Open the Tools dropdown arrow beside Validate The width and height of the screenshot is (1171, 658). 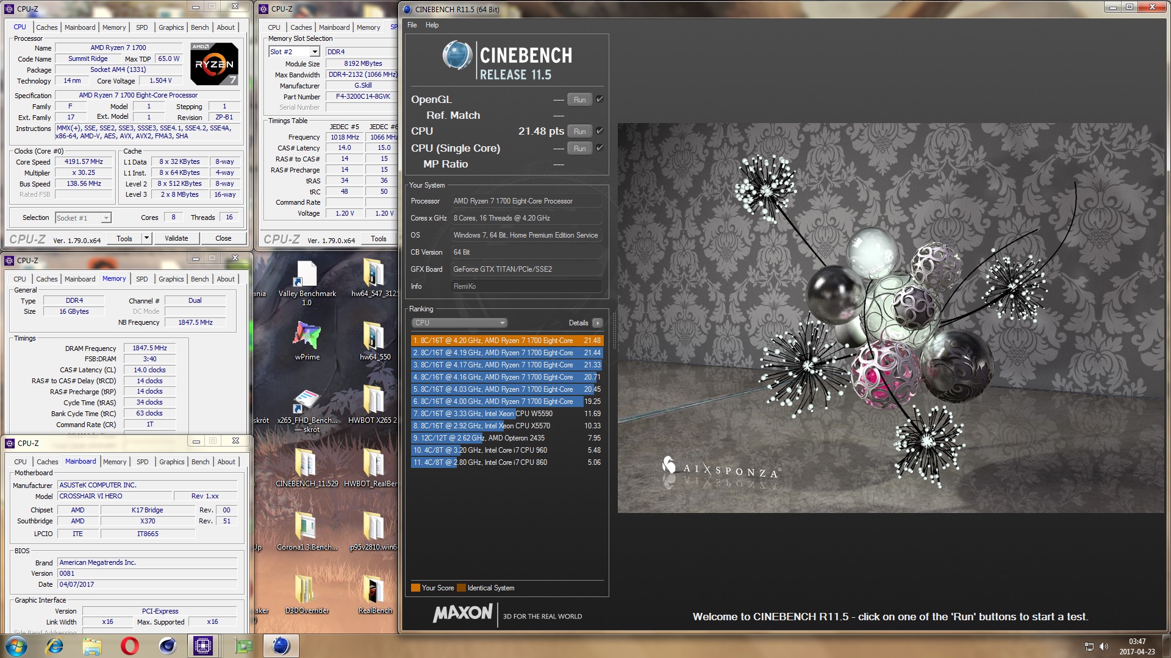click(146, 238)
